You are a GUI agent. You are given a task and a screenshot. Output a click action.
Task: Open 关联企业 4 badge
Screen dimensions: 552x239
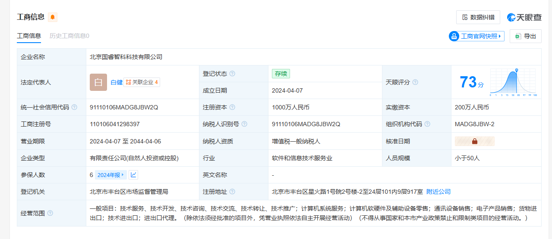point(142,82)
